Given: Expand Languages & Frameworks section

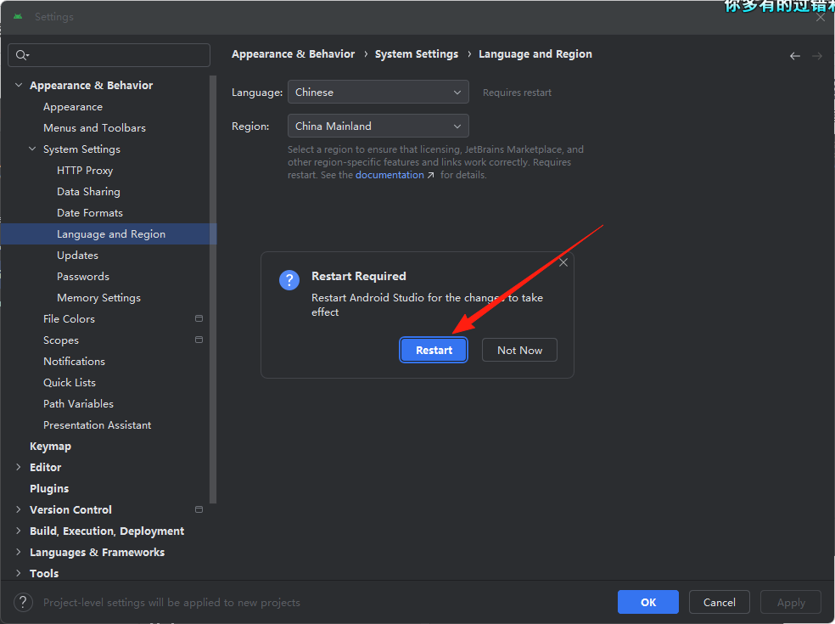Looking at the screenshot, I should coord(19,552).
